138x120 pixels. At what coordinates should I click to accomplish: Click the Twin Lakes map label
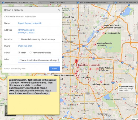coord(75,45)
